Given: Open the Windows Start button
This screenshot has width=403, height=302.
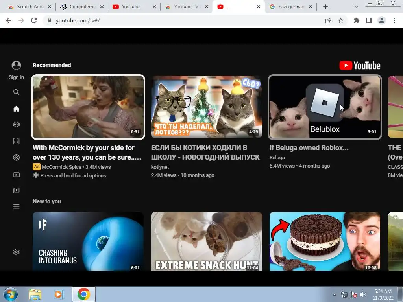Looking at the screenshot, I should pos(11,294).
